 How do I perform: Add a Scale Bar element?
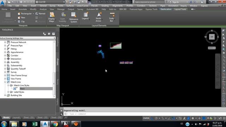(112, 17)
